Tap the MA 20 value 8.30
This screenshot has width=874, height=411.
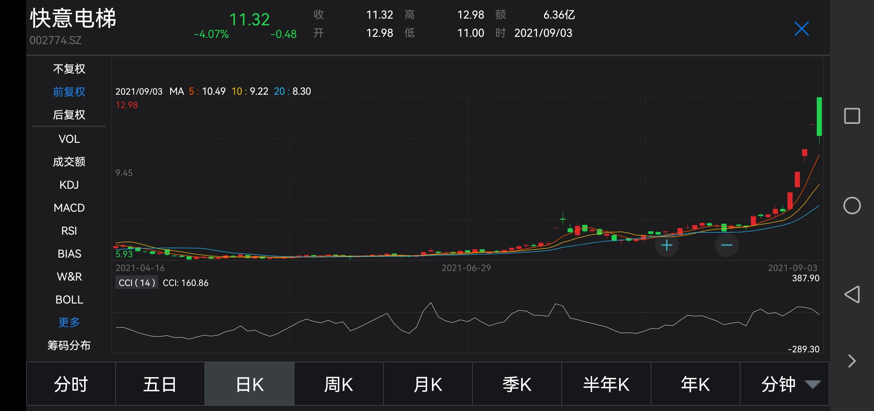[x=302, y=91]
